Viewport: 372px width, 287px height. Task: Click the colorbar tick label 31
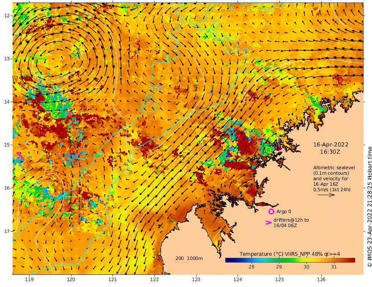click(334, 267)
